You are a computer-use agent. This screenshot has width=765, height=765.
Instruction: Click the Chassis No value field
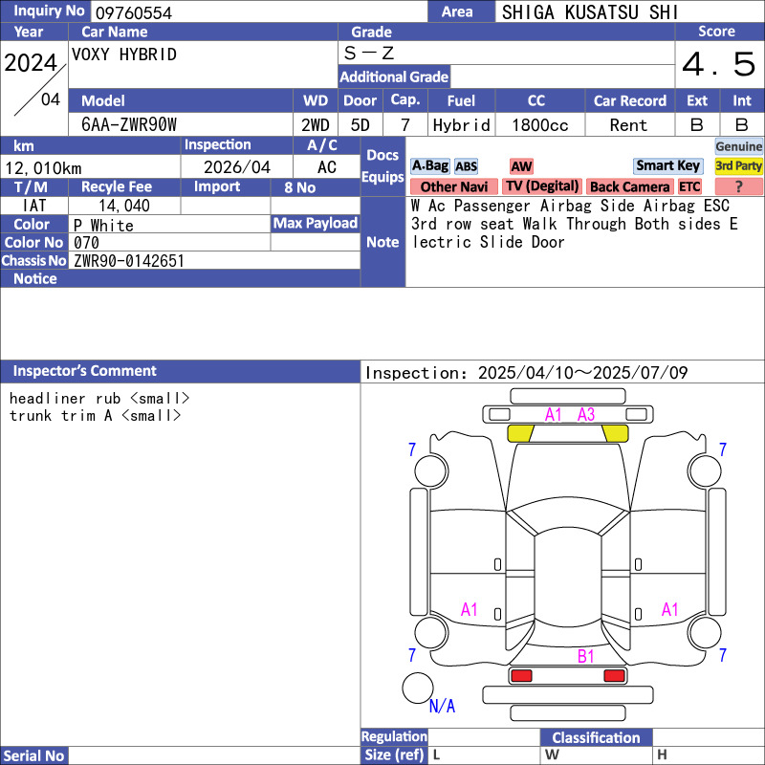(215, 261)
